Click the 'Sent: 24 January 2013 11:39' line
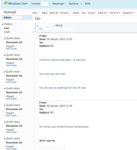The image size is (137, 150). (x=56, y=106)
